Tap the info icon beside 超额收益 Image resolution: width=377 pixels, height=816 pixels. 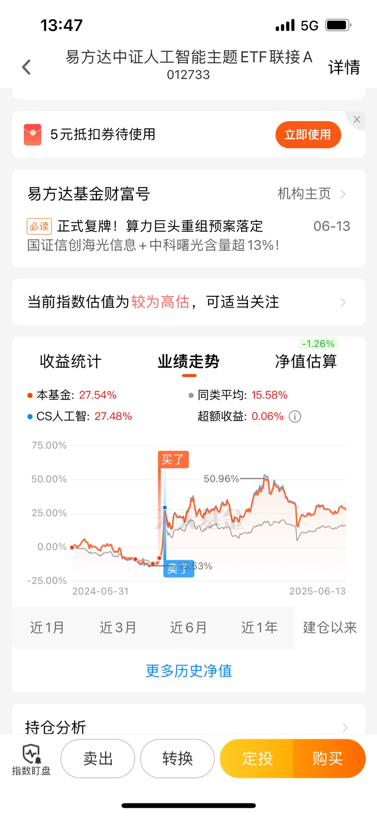[x=295, y=417]
